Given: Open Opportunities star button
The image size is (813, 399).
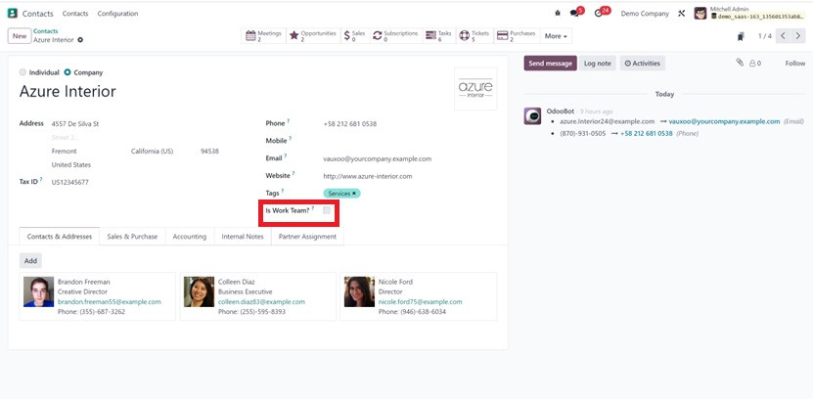Looking at the screenshot, I should [x=313, y=36].
